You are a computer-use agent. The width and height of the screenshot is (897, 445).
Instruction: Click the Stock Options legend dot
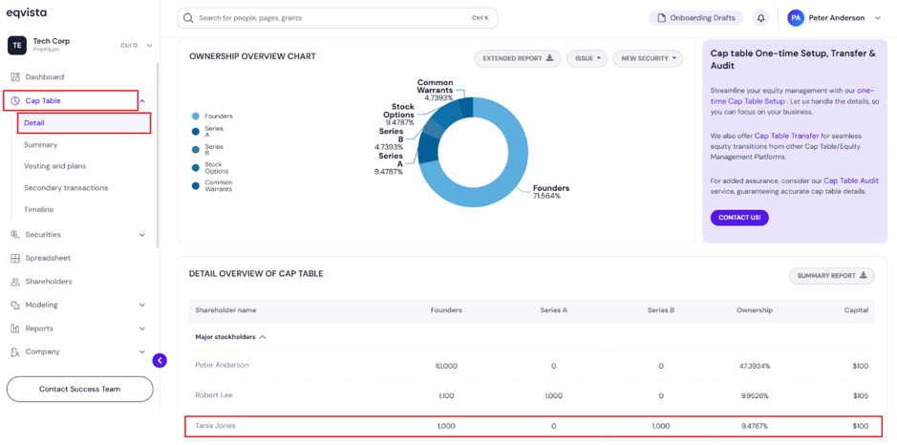click(196, 167)
